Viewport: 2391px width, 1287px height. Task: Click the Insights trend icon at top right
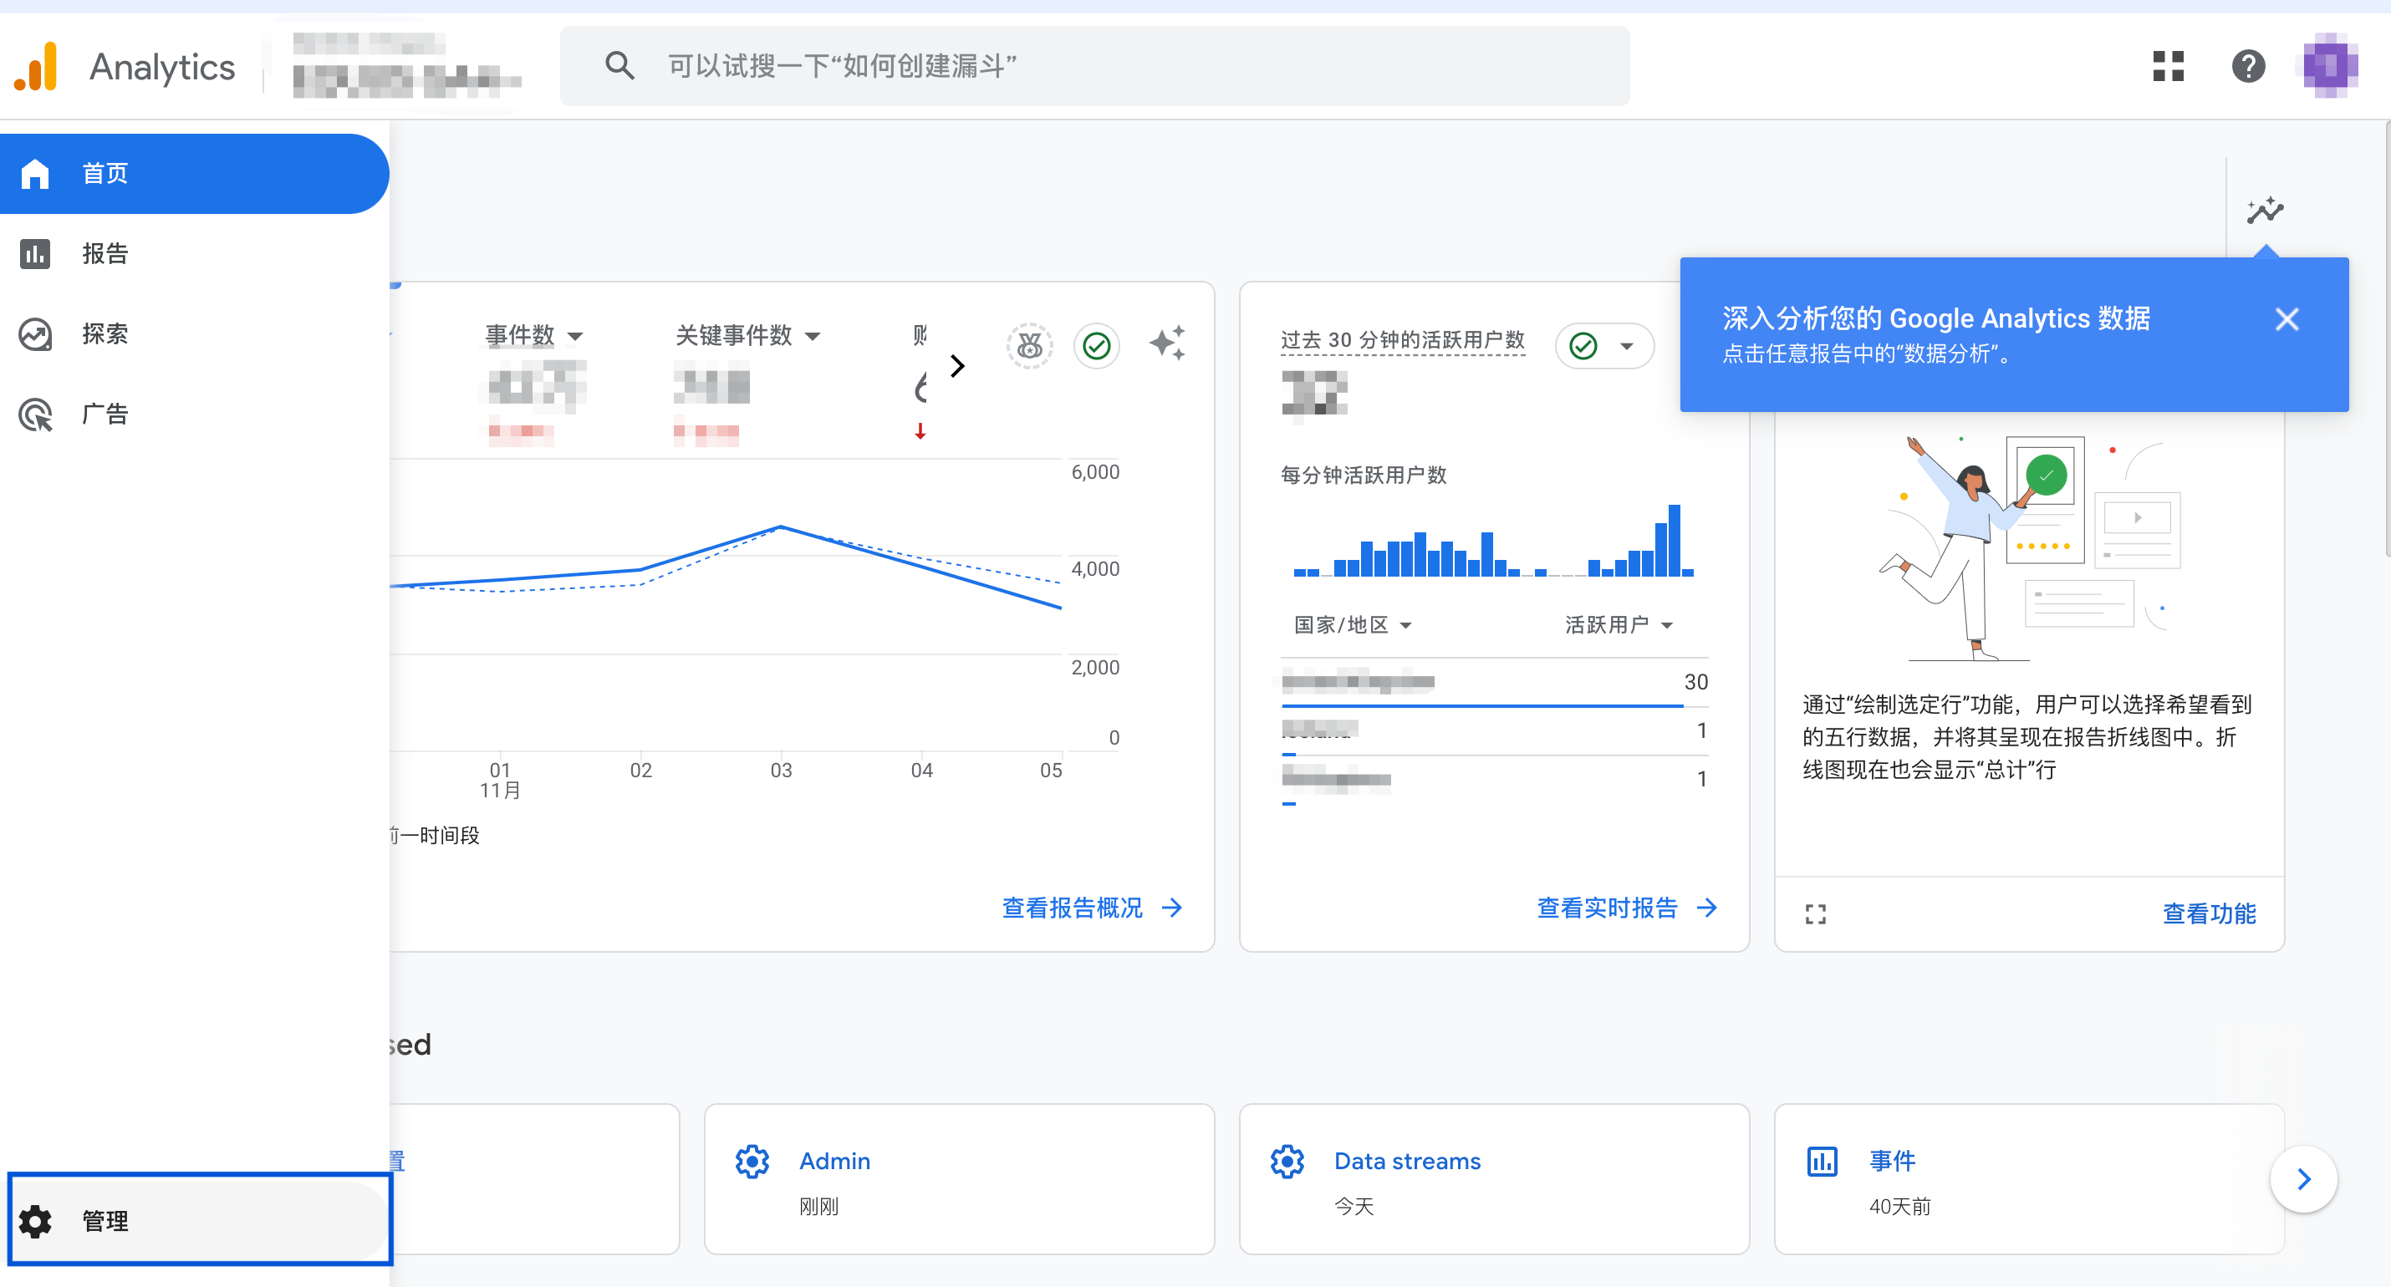click(x=2267, y=210)
